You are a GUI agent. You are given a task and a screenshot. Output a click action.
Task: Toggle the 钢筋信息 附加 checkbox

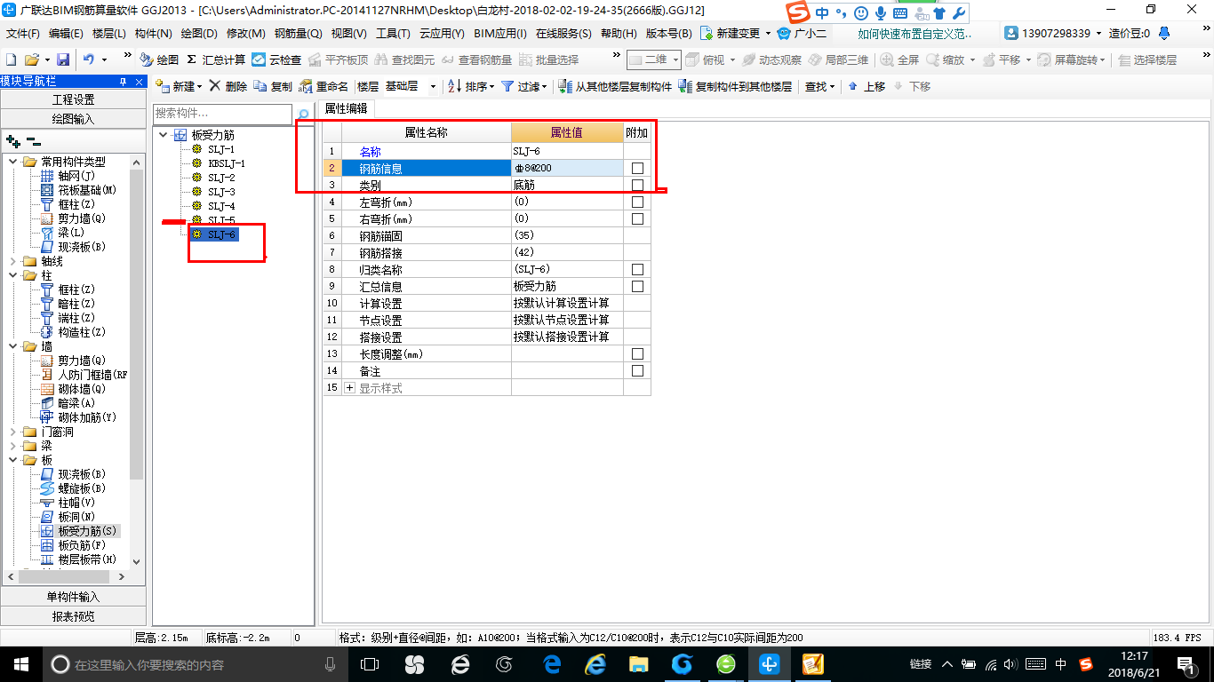(x=637, y=169)
